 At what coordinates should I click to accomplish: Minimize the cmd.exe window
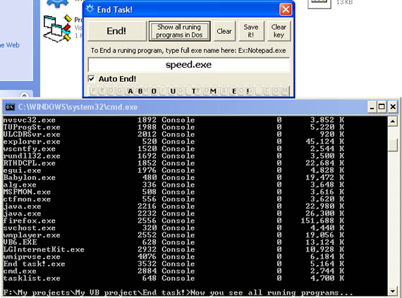[372, 107]
